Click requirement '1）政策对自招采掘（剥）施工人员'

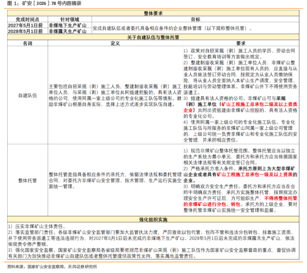click(x=239, y=54)
